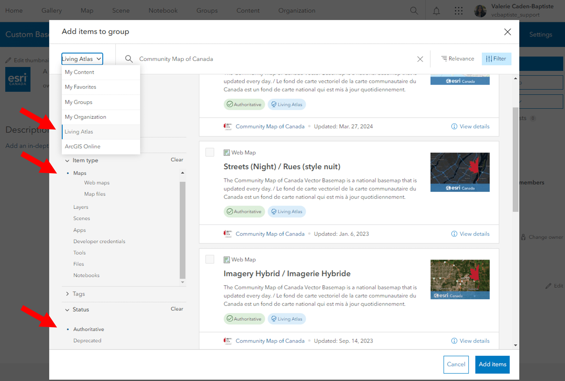Click the item type list scroll up arrow
Screen dimensions: 565x381
point(182,173)
